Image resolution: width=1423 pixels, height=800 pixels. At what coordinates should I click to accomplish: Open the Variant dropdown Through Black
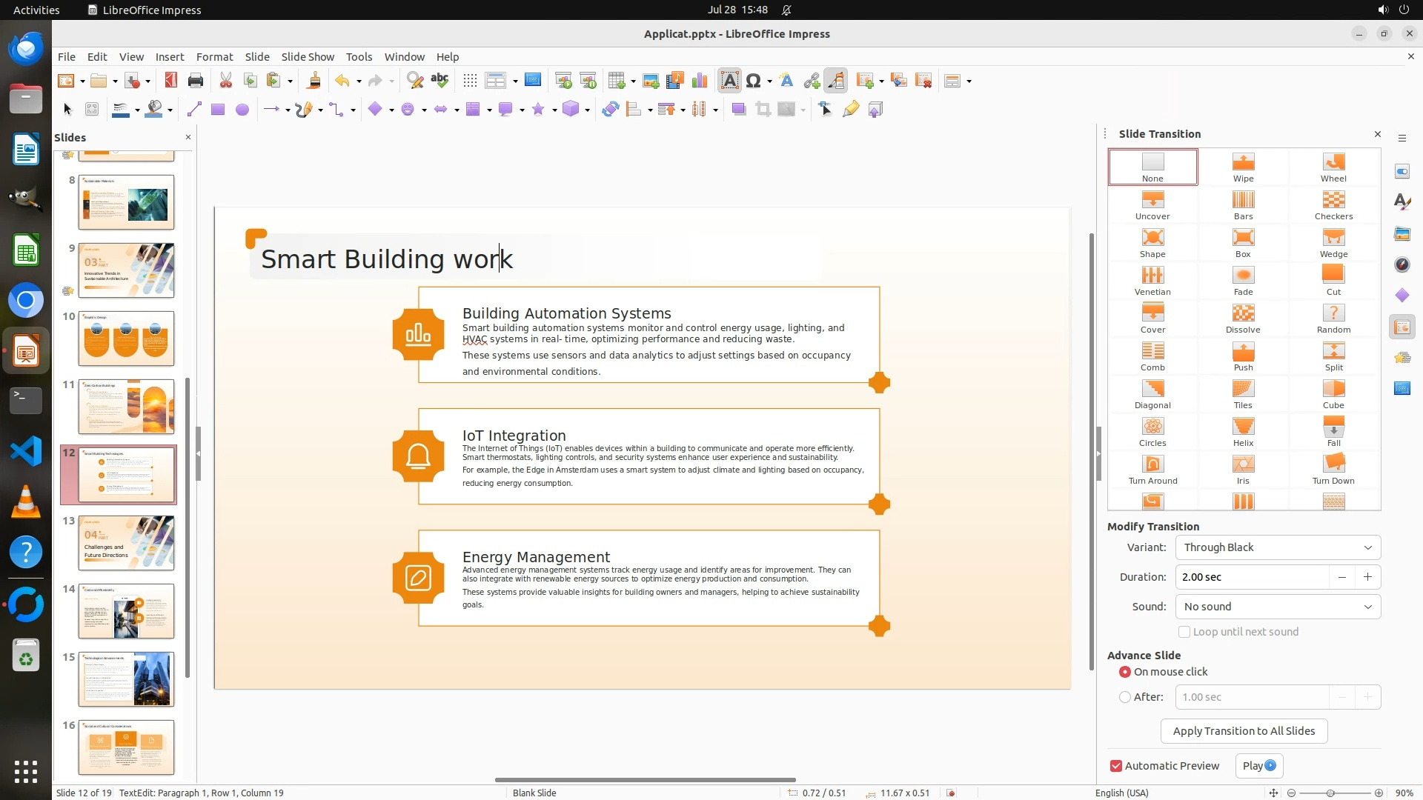click(x=1277, y=547)
